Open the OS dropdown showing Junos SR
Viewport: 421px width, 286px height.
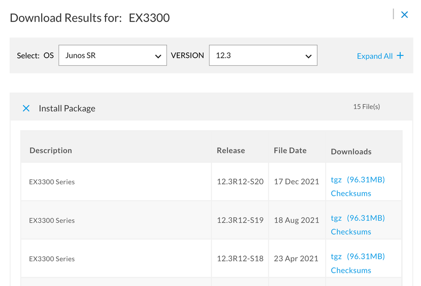tap(112, 55)
